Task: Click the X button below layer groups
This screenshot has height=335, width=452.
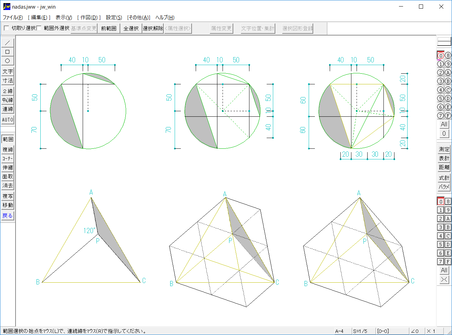Action: pyautogui.click(x=444, y=280)
